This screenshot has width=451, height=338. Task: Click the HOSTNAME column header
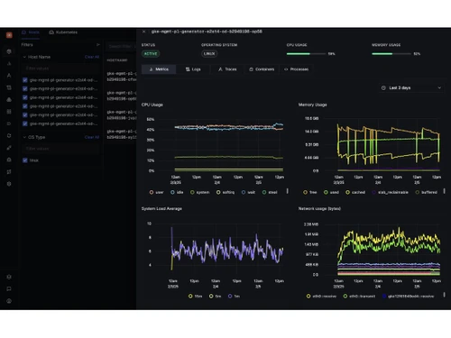point(117,60)
